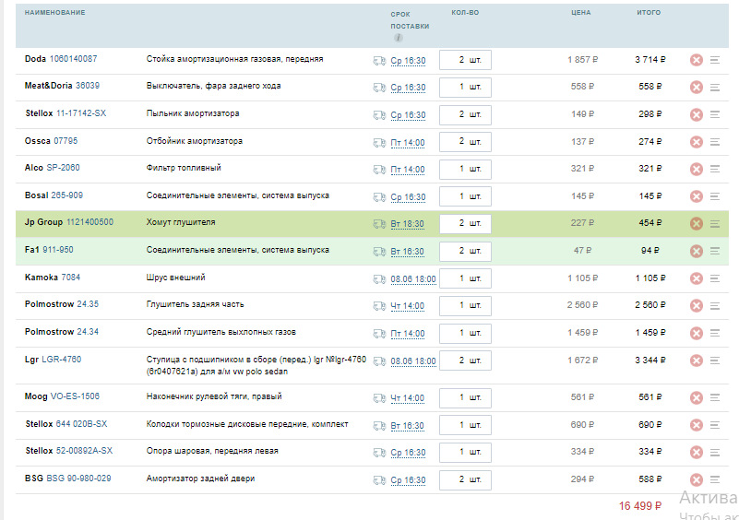Open row menu for Alco SP-2060
The width and height of the screenshot is (739, 520).
[715, 169]
